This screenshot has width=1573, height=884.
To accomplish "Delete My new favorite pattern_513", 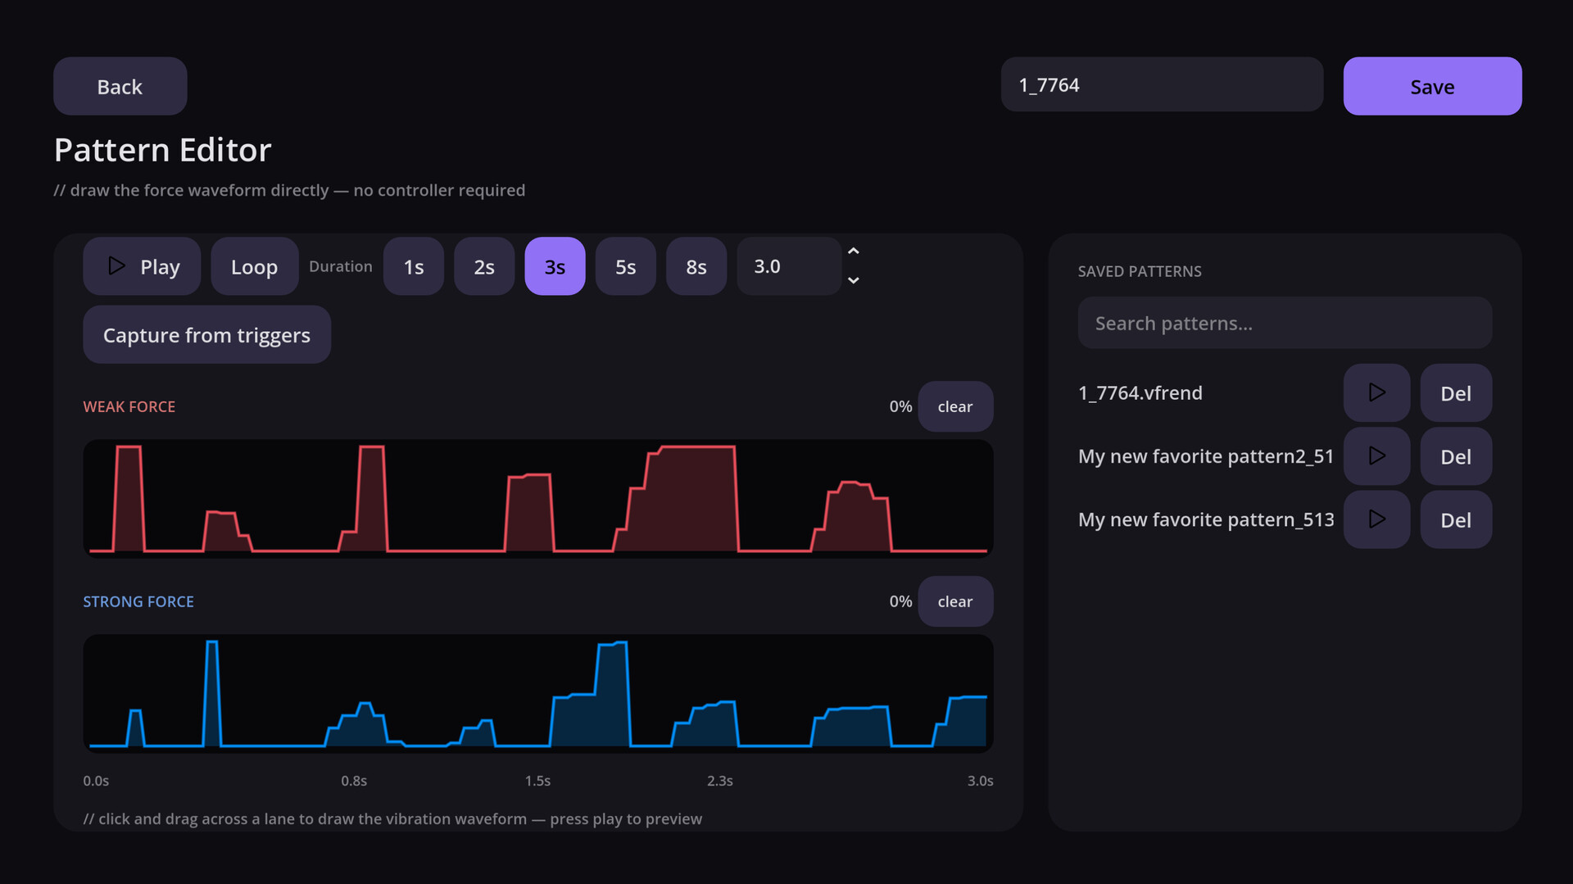I will click(1456, 519).
